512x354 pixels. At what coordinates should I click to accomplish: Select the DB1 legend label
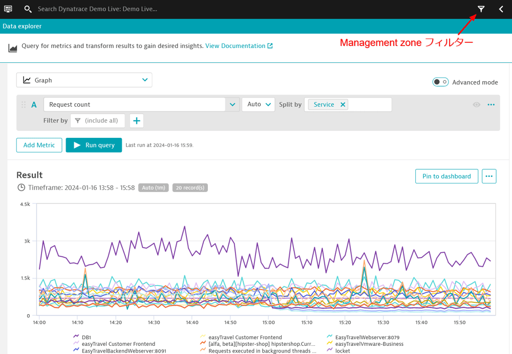point(87,337)
